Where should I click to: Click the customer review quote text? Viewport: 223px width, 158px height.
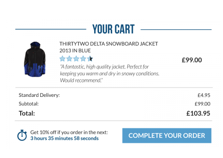pos(110,74)
